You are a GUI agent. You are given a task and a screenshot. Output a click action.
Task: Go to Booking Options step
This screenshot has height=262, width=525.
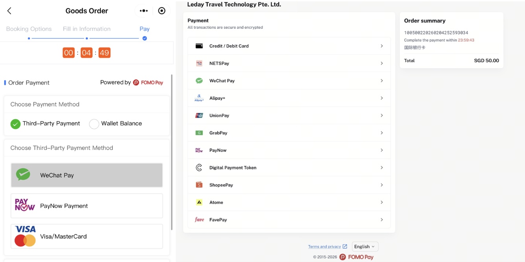29,29
